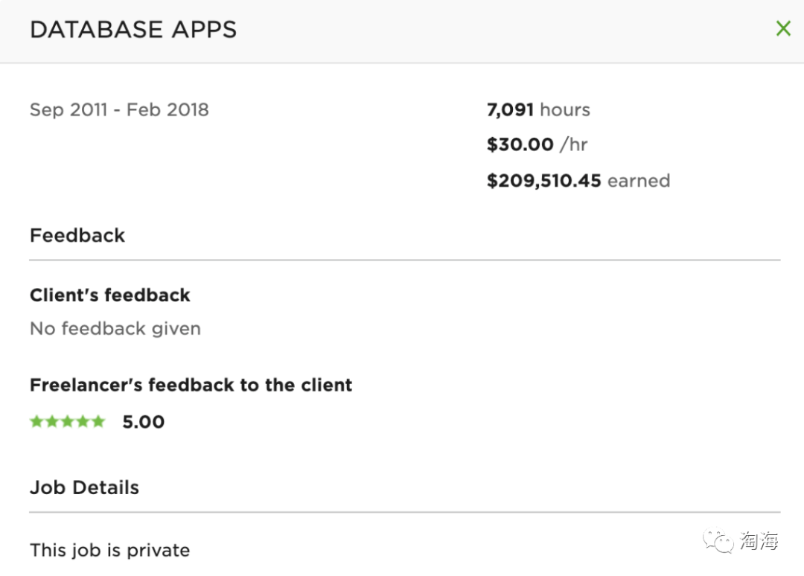
Task: Click the $30.00 /hr rate
Action: [537, 144]
